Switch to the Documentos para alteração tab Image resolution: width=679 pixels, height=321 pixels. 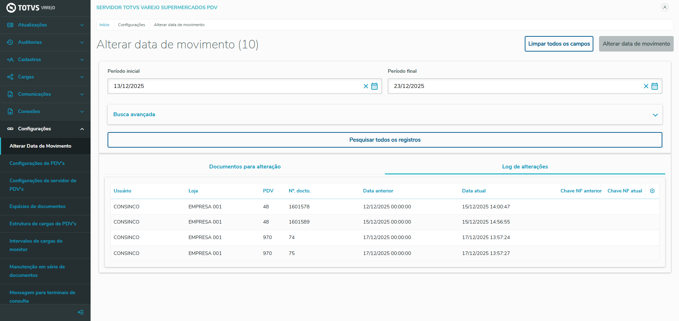pyautogui.click(x=244, y=166)
